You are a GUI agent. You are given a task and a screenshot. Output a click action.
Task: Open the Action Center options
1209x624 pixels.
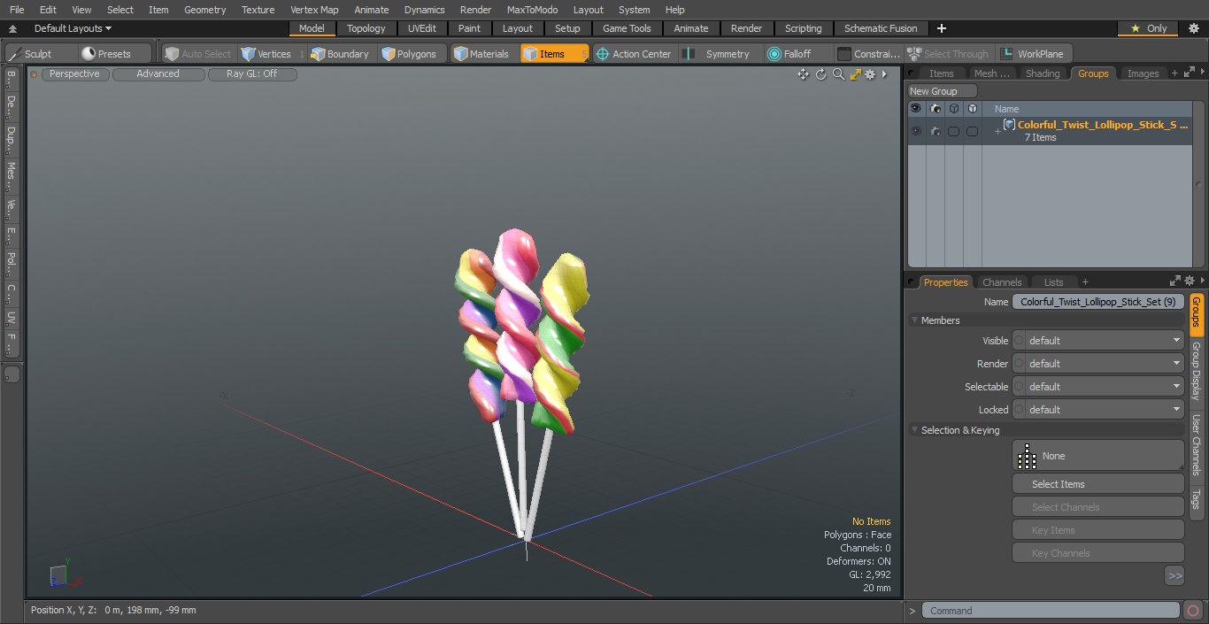pos(635,54)
